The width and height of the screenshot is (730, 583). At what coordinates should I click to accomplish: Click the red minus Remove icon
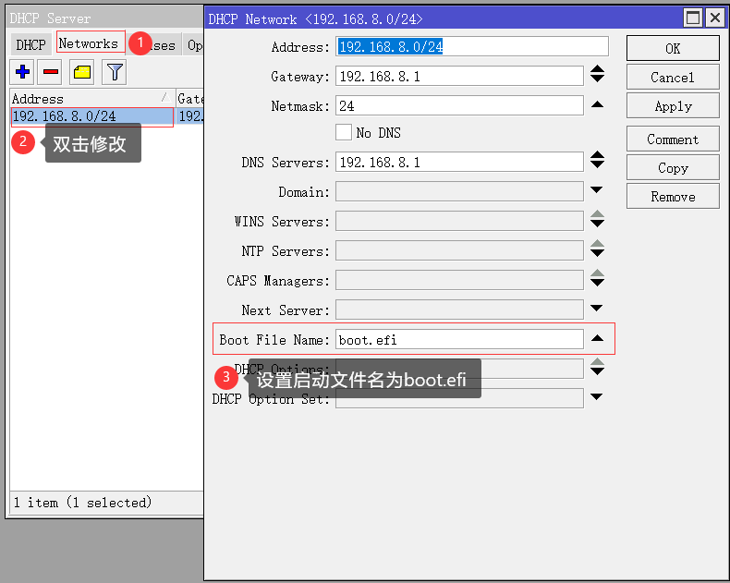coord(52,71)
